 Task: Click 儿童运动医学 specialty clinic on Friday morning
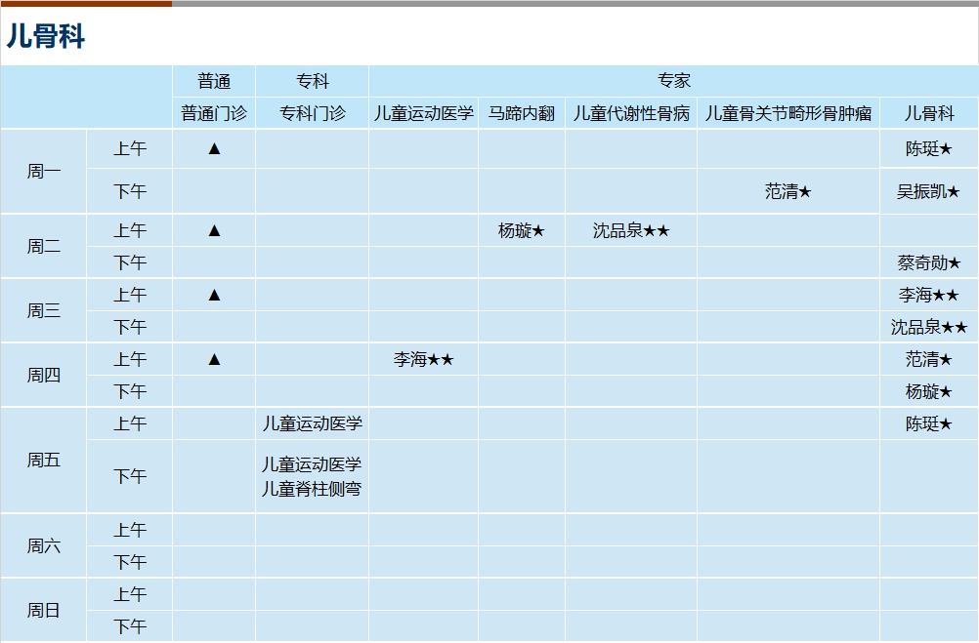tap(312, 423)
